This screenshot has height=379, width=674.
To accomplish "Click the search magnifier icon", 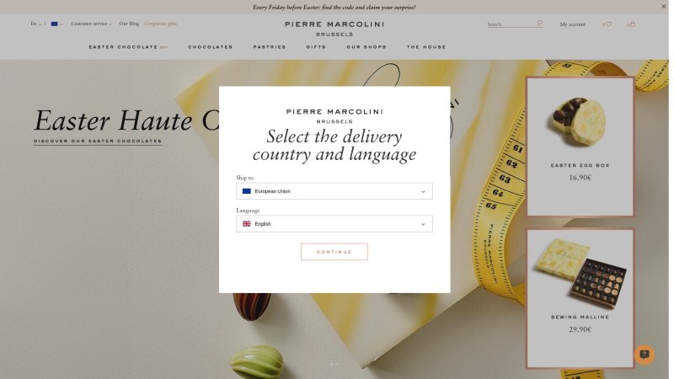I will [x=539, y=24].
